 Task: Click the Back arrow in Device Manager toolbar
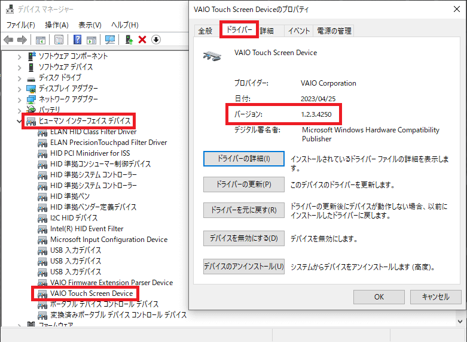click(x=8, y=40)
